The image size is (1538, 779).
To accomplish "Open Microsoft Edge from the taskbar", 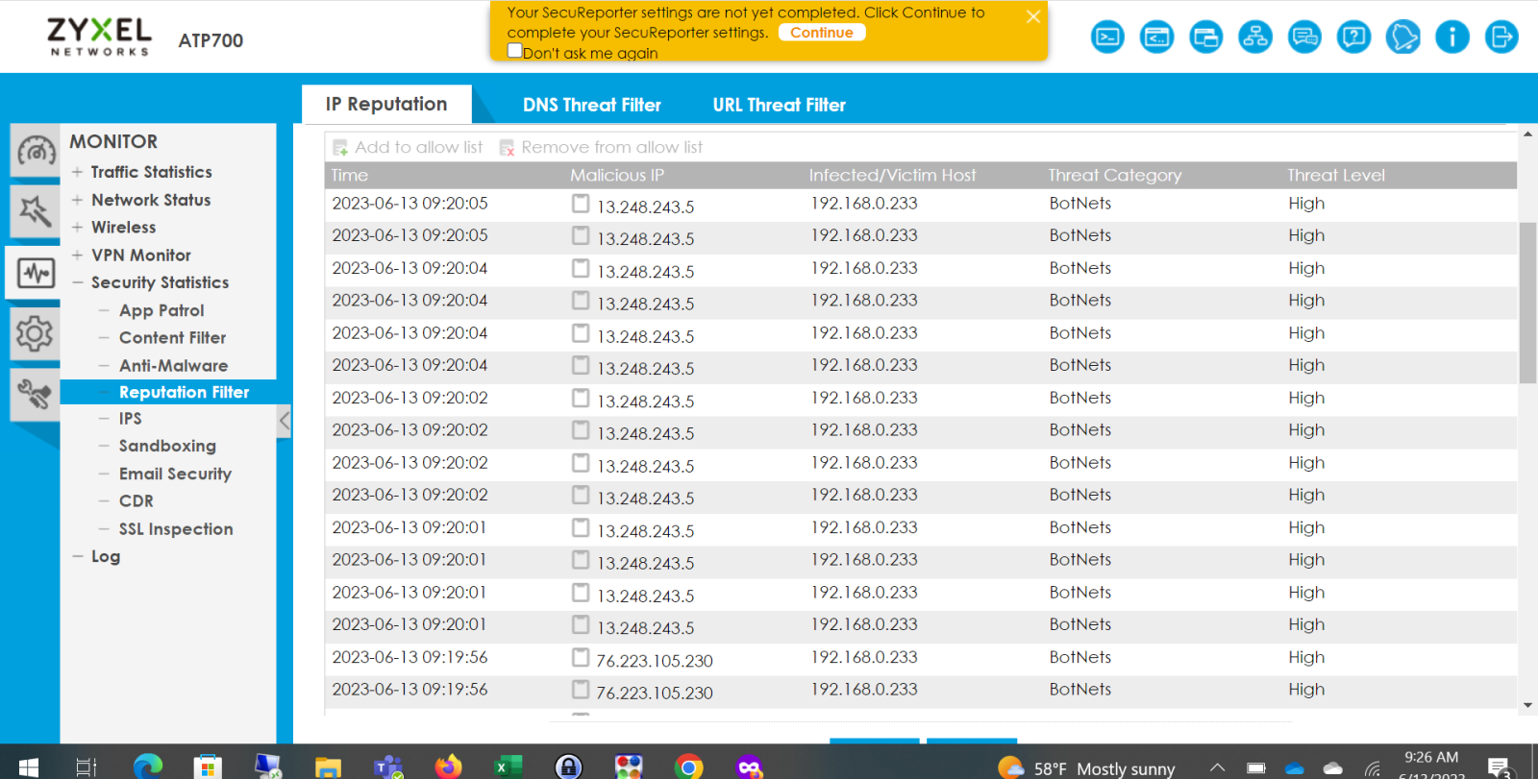I will coord(148,767).
